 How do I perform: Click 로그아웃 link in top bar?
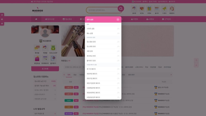(x=153, y=2)
